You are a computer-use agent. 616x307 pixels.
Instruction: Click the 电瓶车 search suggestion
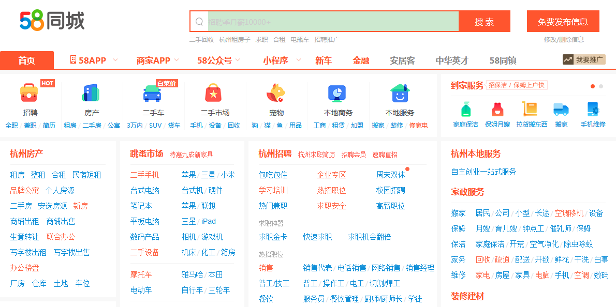point(300,40)
